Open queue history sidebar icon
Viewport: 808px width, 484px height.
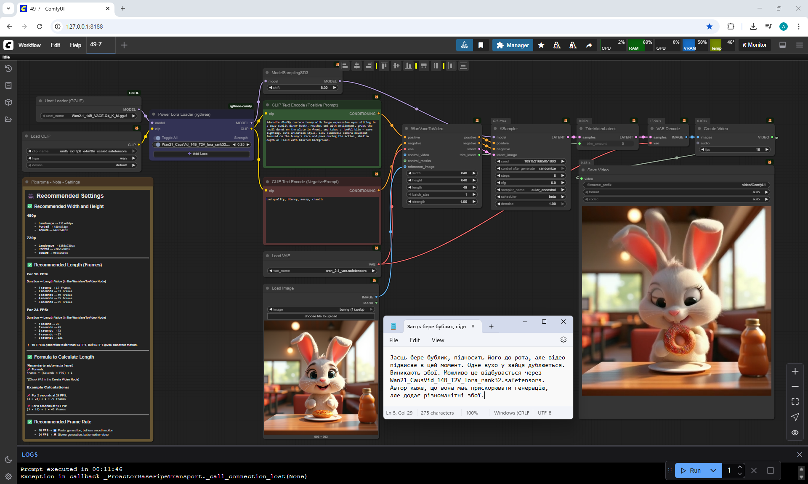tap(8, 69)
